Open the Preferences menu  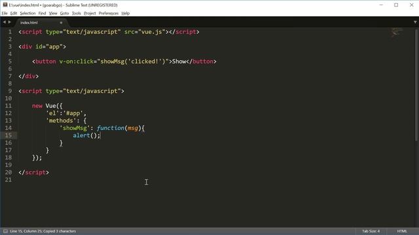point(109,13)
